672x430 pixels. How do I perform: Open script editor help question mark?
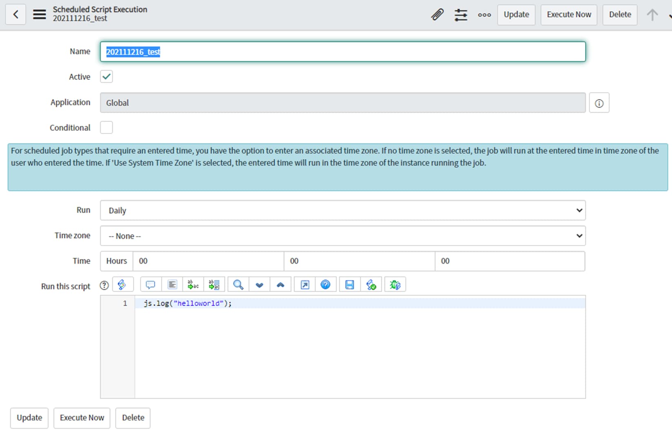click(326, 284)
